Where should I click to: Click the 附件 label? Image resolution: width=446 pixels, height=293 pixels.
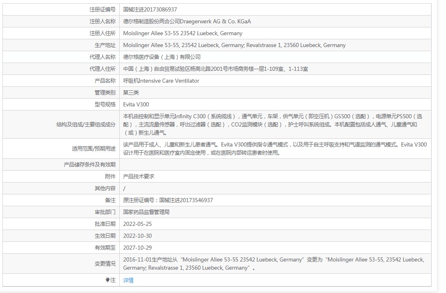[110, 176]
